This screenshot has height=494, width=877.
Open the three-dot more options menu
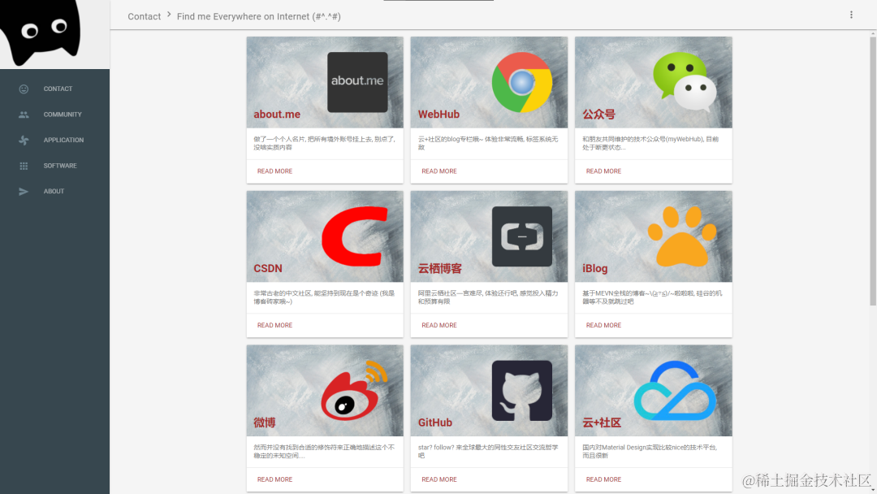[x=851, y=15]
